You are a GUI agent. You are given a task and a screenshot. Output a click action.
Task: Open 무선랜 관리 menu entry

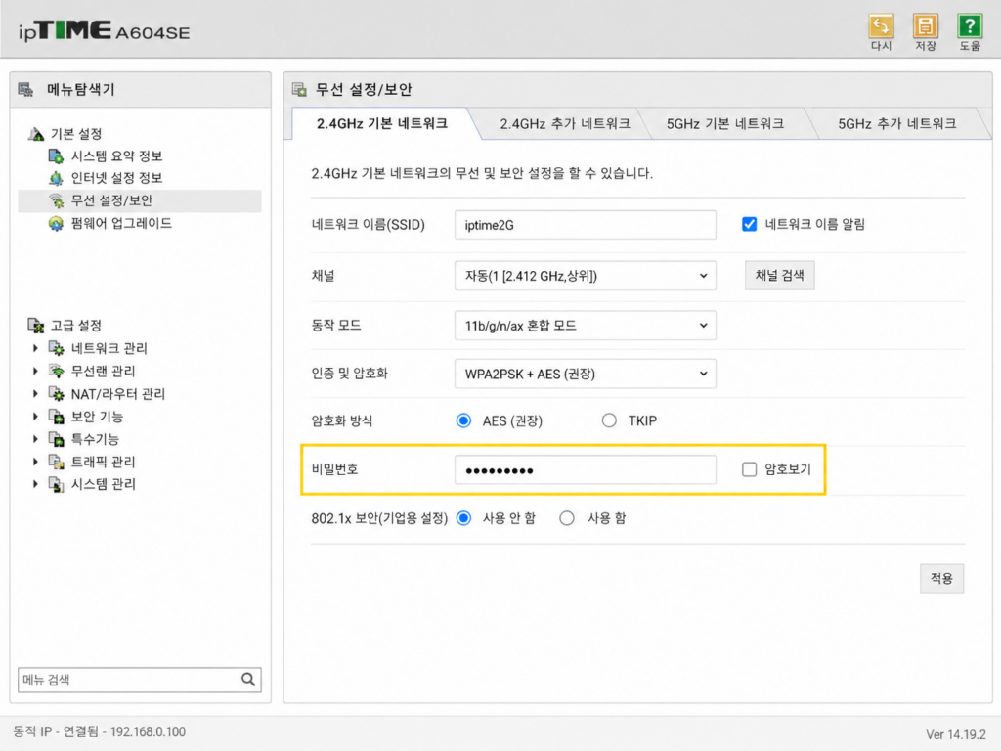point(103,371)
